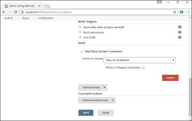Image resolution: width=192 pixels, height=121 pixels.
Task: Go to Jenkins breadcrumb link
Action: 8,18
